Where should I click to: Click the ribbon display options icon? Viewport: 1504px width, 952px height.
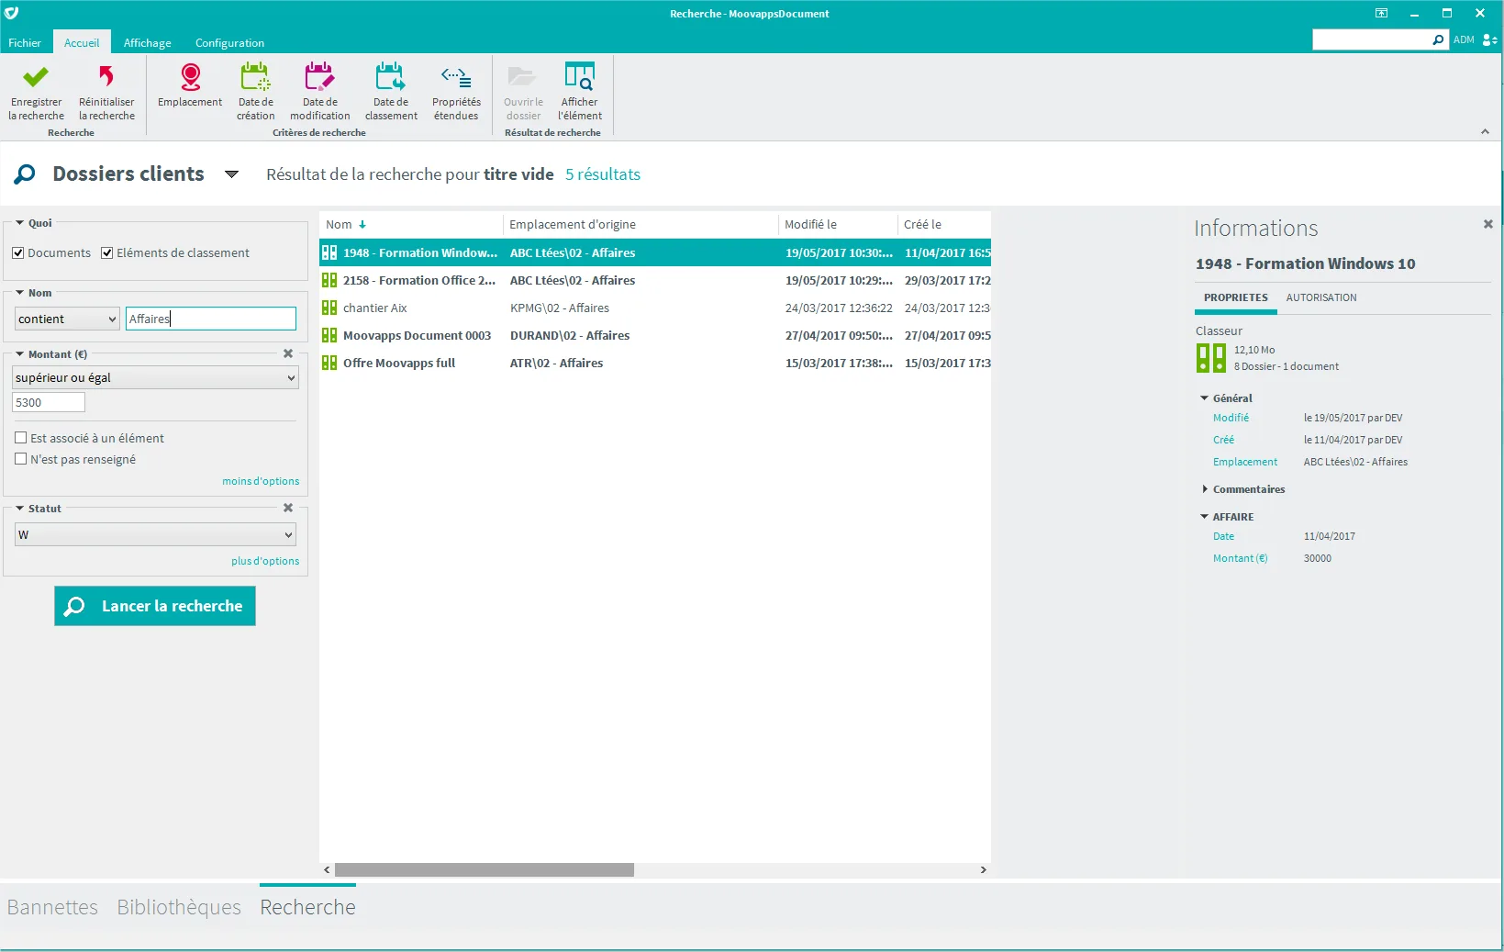click(x=1381, y=13)
